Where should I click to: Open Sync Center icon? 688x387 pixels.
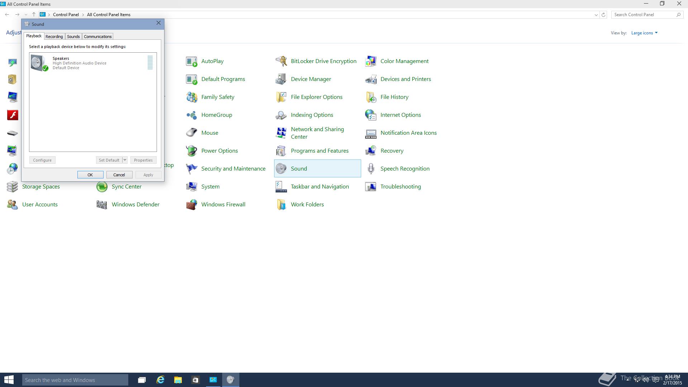(102, 187)
